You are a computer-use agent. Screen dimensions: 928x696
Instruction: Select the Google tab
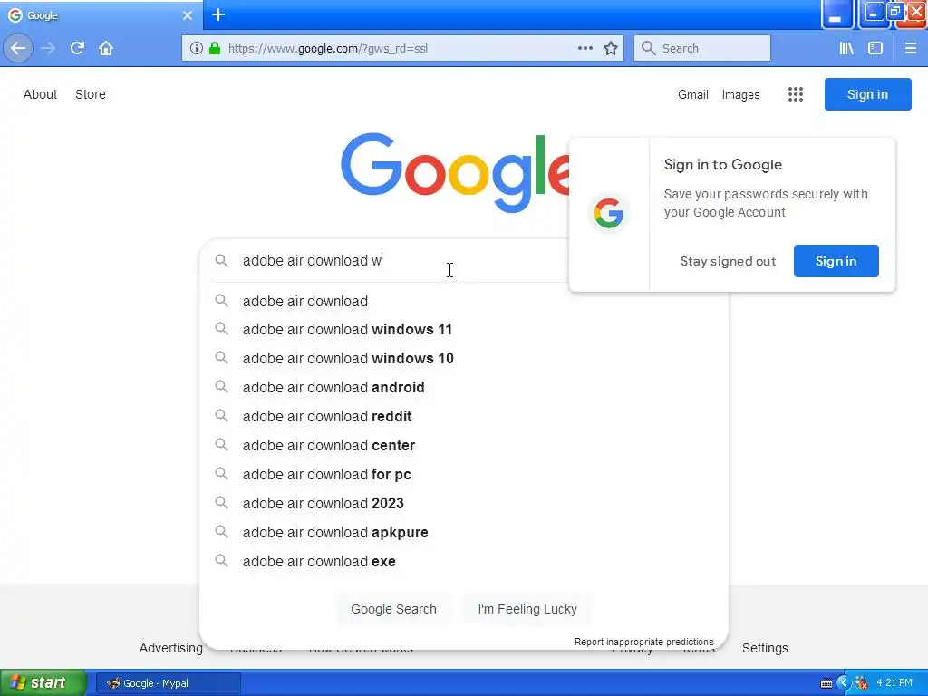coord(101,15)
